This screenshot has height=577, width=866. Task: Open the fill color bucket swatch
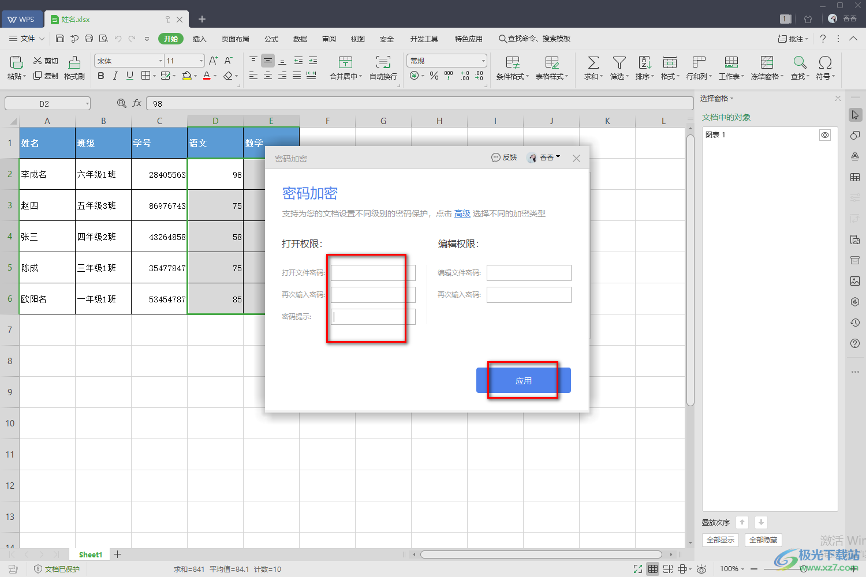(186, 76)
